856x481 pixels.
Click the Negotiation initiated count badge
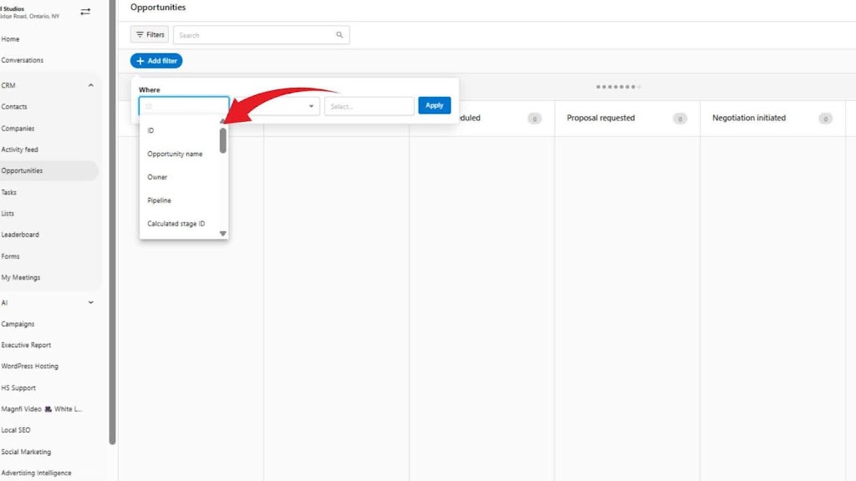point(825,119)
